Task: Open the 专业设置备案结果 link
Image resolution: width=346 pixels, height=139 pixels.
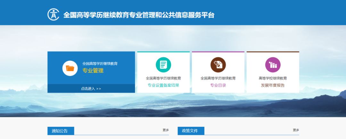Action: point(163,86)
